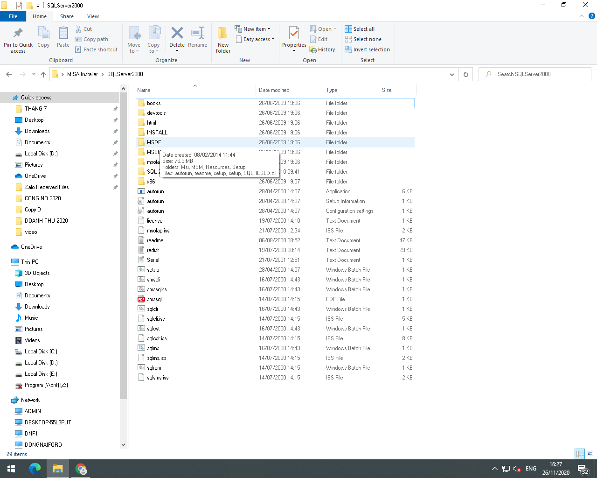Switch to the Share ribbon tab

coord(67,16)
